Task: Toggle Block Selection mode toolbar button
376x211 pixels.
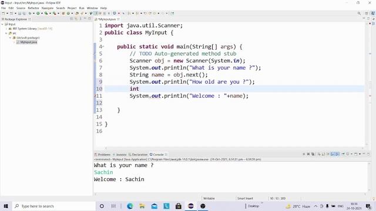Action: pos(105,13)
